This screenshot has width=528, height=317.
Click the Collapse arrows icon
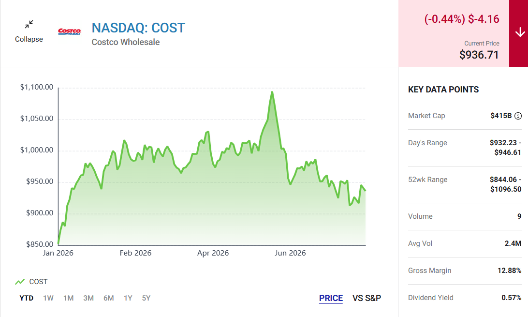click(29, 24)
